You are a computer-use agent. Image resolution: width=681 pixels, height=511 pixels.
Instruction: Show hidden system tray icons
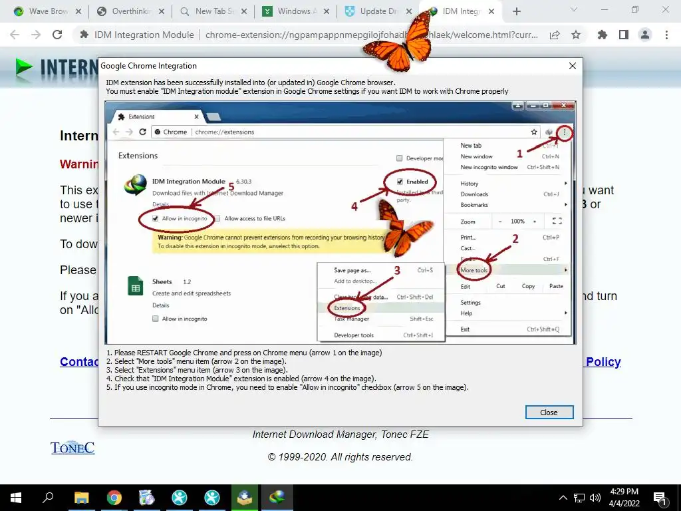pyautogui.click(x=563, y=498)
